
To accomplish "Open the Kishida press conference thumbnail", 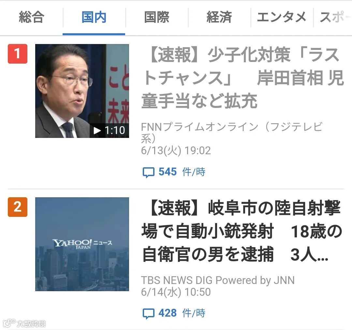I will click(82, 91).
